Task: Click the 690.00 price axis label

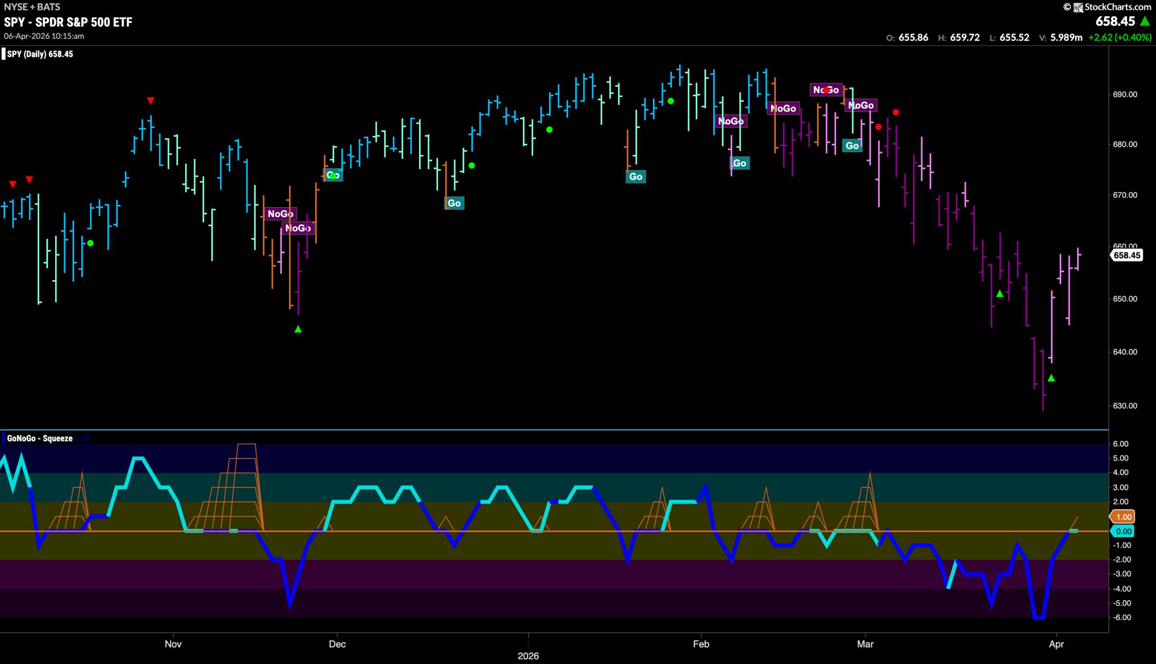Action: point(1125,94)
